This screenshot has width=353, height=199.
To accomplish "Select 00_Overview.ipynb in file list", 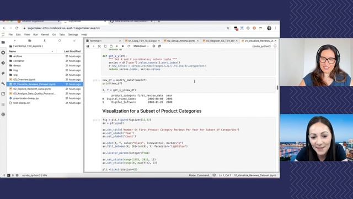I will [x=45, y=80].
